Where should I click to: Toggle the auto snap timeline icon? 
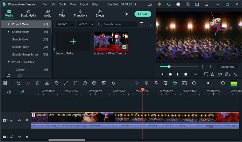175,83
